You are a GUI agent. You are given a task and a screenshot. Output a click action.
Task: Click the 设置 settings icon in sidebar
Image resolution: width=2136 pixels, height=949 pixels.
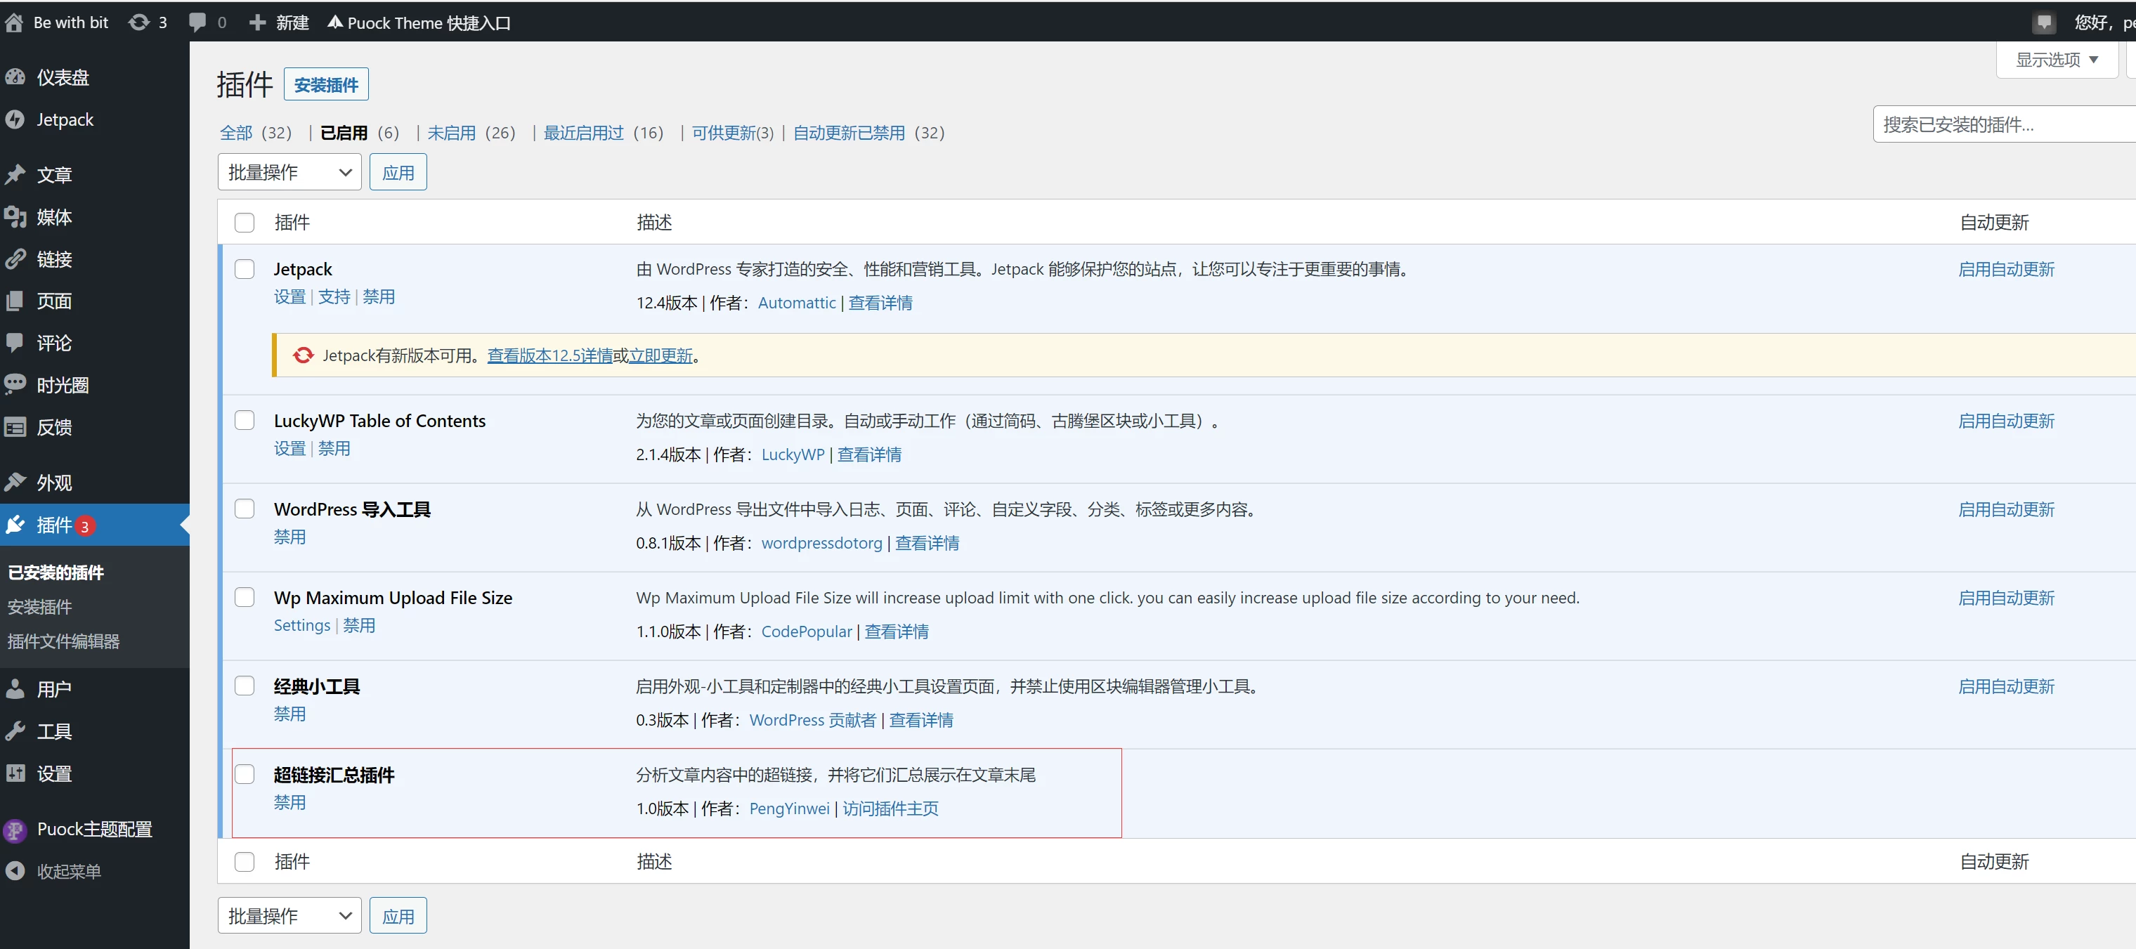pyautogui.click(x=15, y=773)
